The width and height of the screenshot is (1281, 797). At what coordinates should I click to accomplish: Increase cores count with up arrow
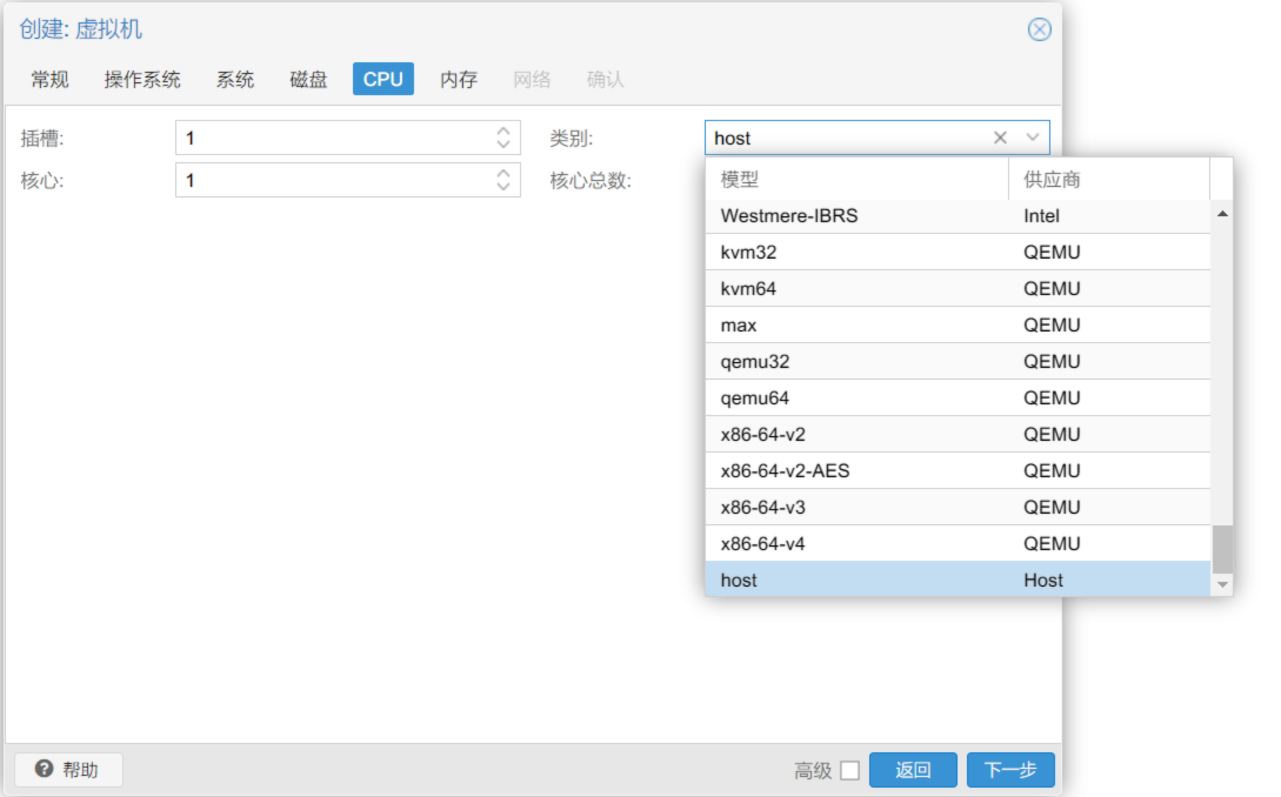(x=503, y=173)
